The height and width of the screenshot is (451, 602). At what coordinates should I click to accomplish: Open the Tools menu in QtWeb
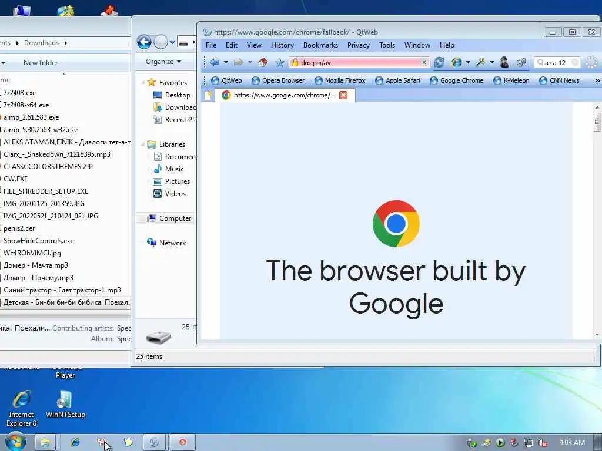coord(387,45)
